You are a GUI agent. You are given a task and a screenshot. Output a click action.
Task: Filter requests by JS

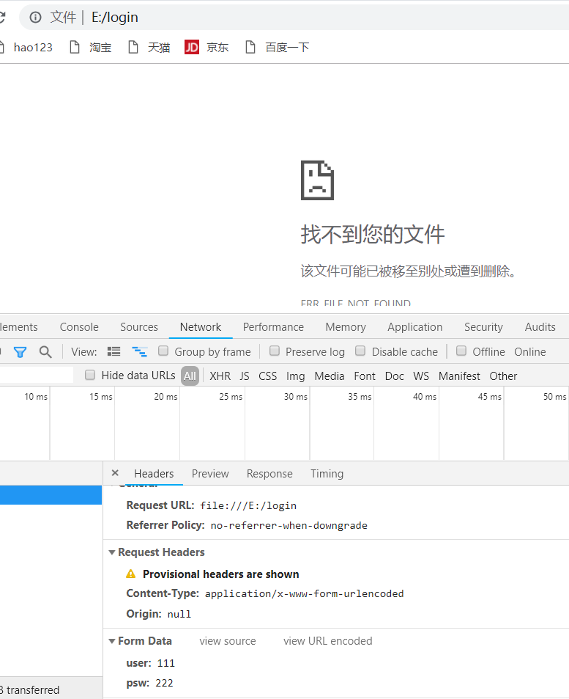[x=245, y=376]
